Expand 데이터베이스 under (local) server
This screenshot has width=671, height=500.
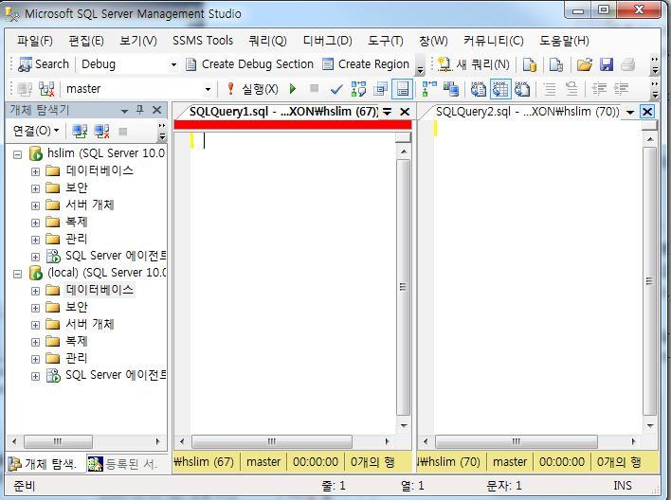35,292
